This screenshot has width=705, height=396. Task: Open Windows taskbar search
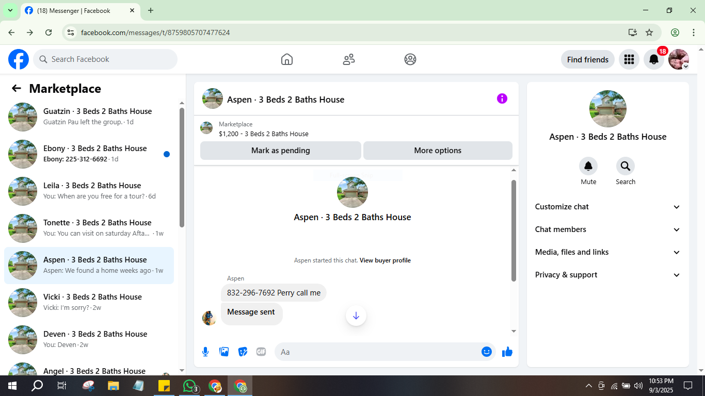[37, 386]
